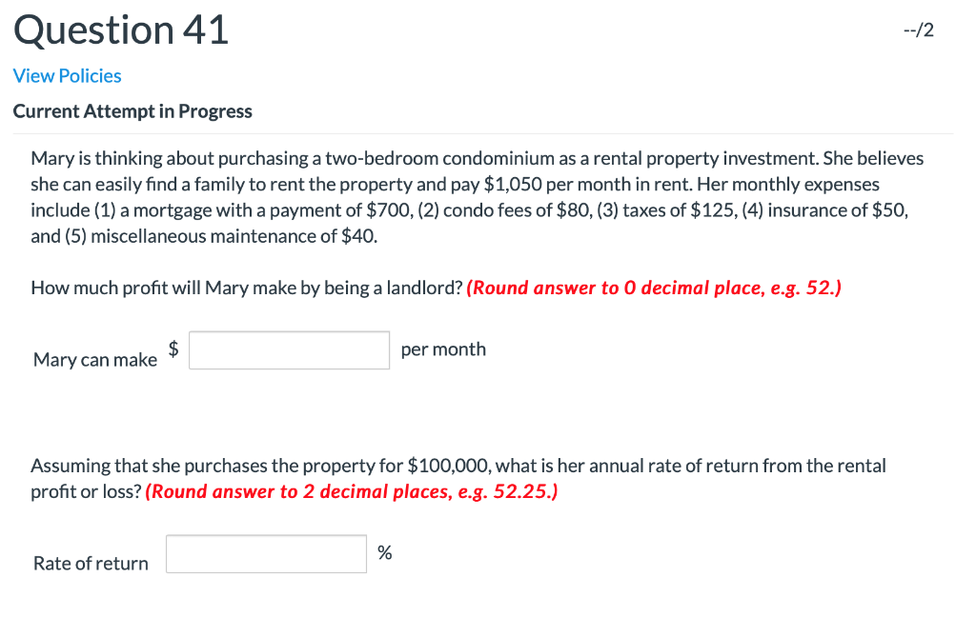The width and height of the screenshot is (976, 617).
Task: Click the Rate of return label
Action: pyautogui.click(x=90, y=564)
